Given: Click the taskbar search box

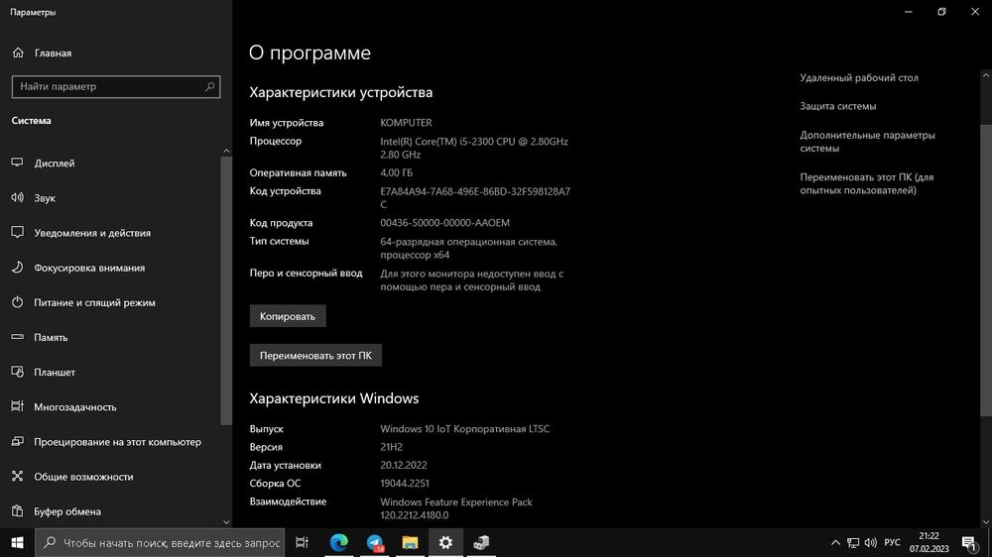Looking at the screenshot, I should pos(159,542).
